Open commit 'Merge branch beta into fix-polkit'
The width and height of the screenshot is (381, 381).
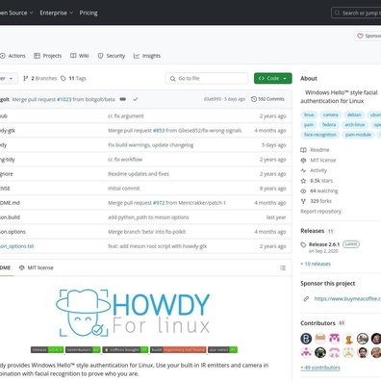point(146,232)
